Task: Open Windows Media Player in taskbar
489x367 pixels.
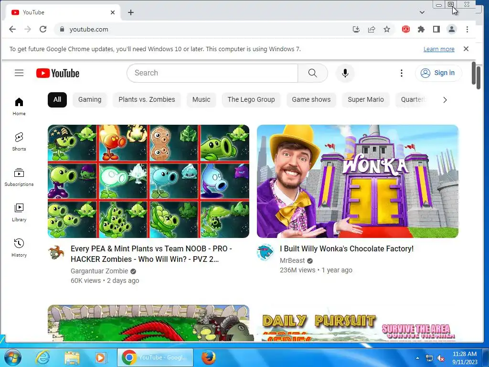Action: (101, 357)
